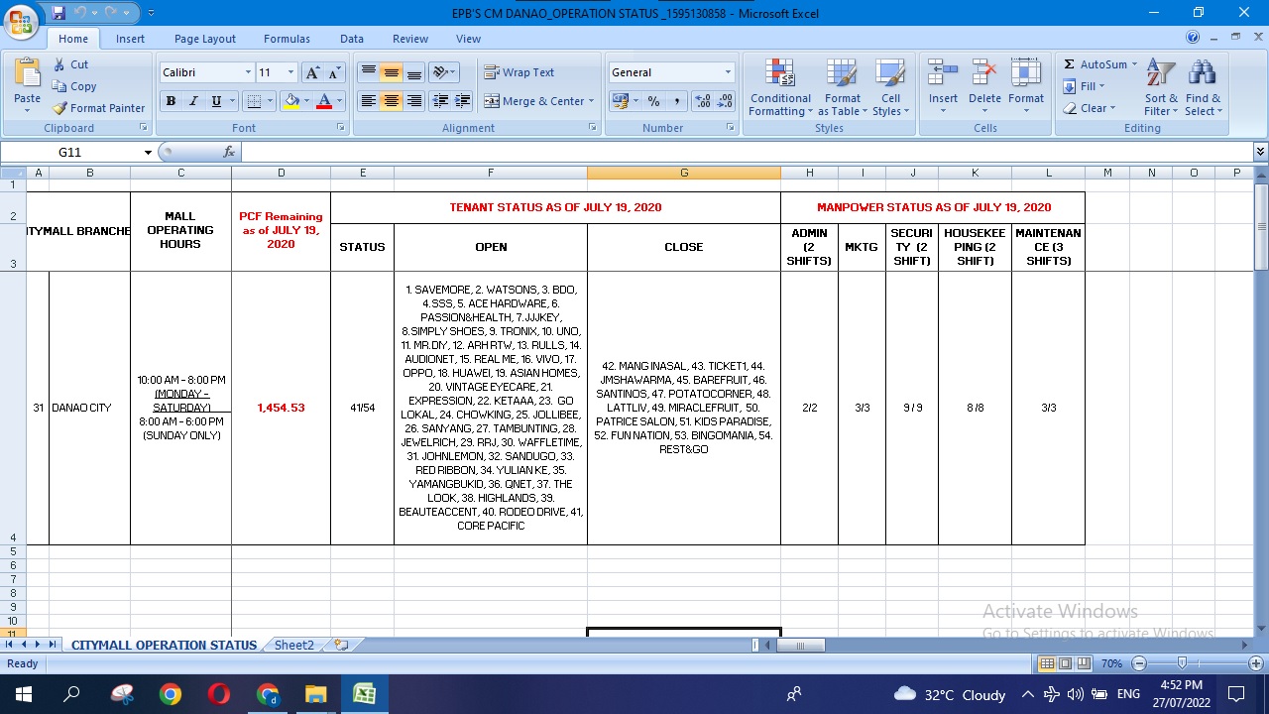1269x714 pixels.
Task: Apply the red Font Color swatch
Action: point(323,101)
